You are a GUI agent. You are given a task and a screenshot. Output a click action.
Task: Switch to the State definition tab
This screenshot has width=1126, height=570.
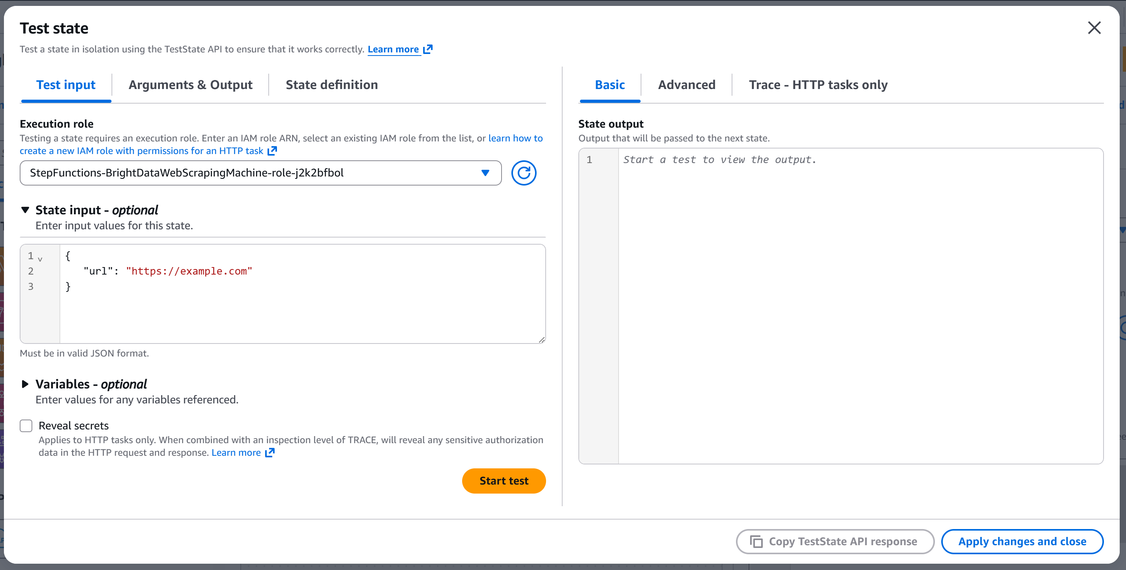[x=331, y=84]
